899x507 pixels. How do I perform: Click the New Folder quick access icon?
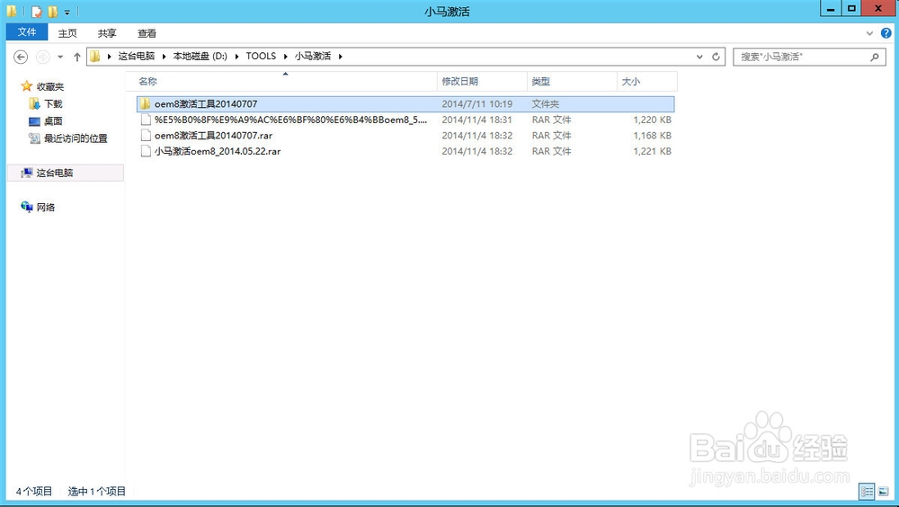pyautogui.click(x=53, y=12)
